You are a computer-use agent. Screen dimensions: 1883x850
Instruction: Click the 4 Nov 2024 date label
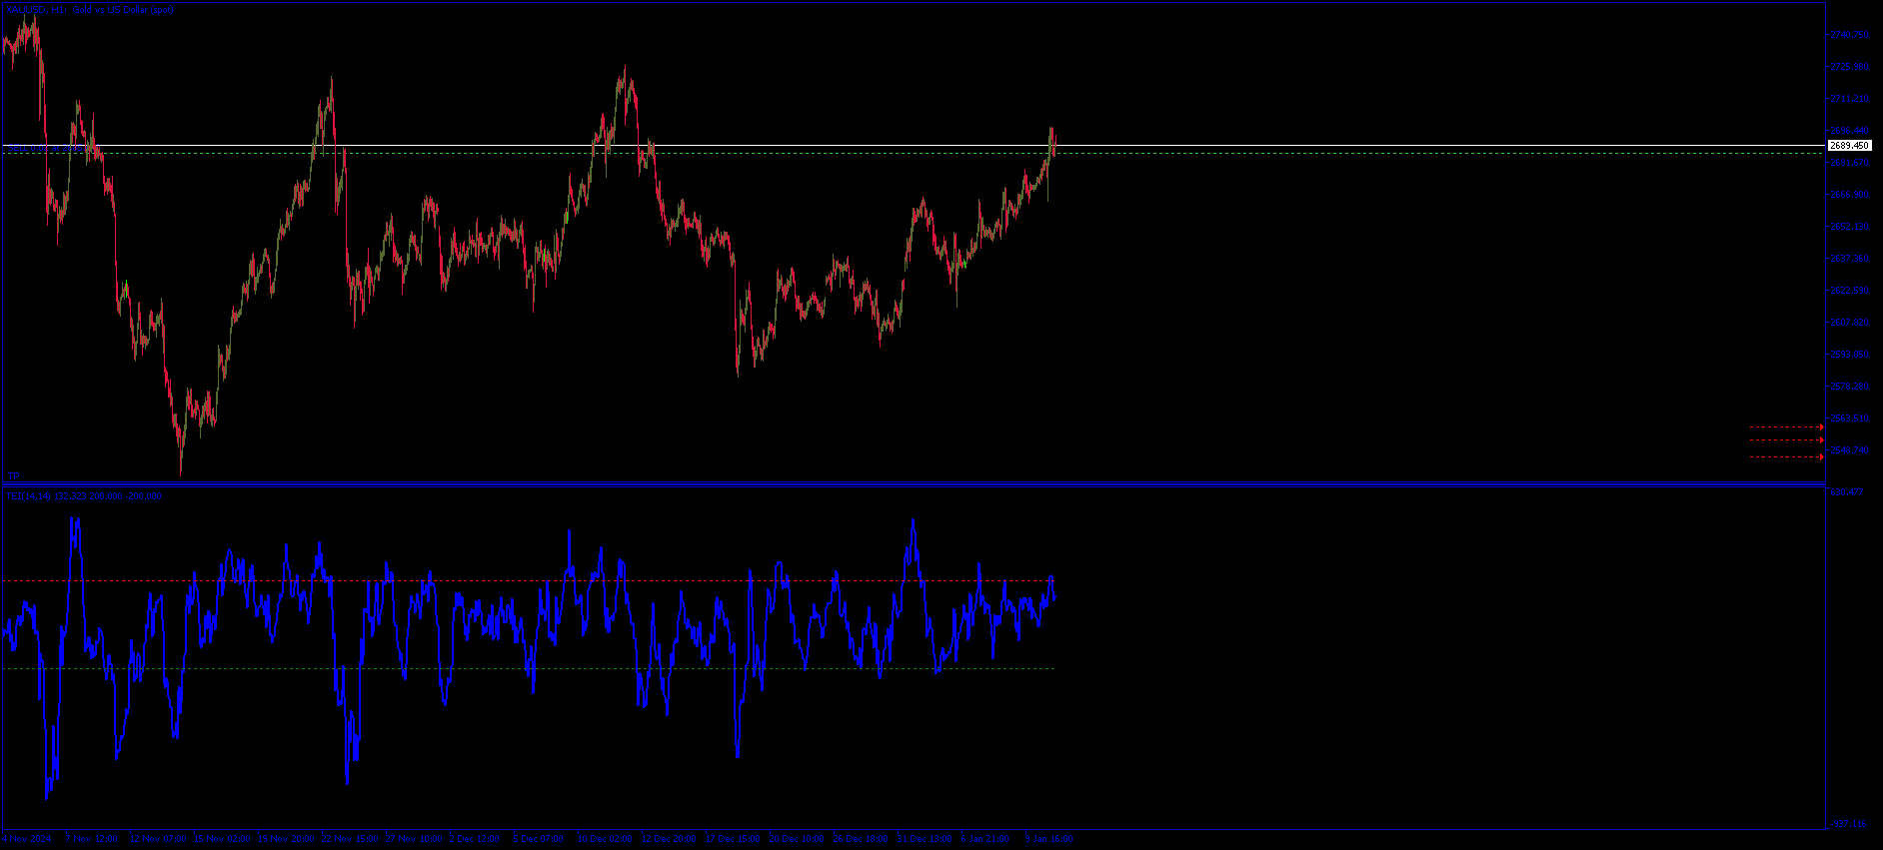click(27, 839)
